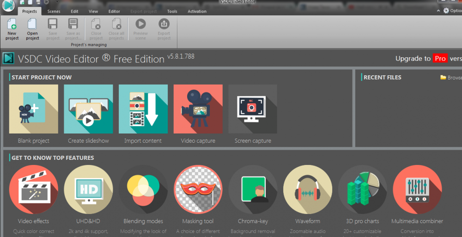Open the View ribbon tab
Screen dimensions: 462x237
coord(93,11)
